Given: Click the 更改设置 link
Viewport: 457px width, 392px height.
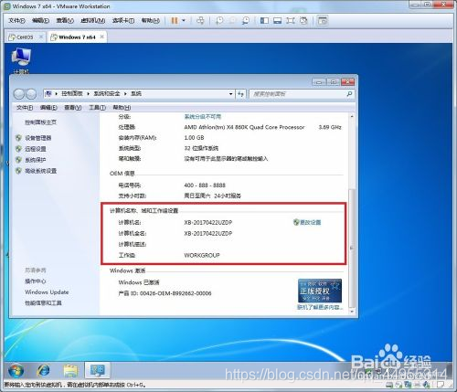Looking at the screenshot, I should pos(311,222).
